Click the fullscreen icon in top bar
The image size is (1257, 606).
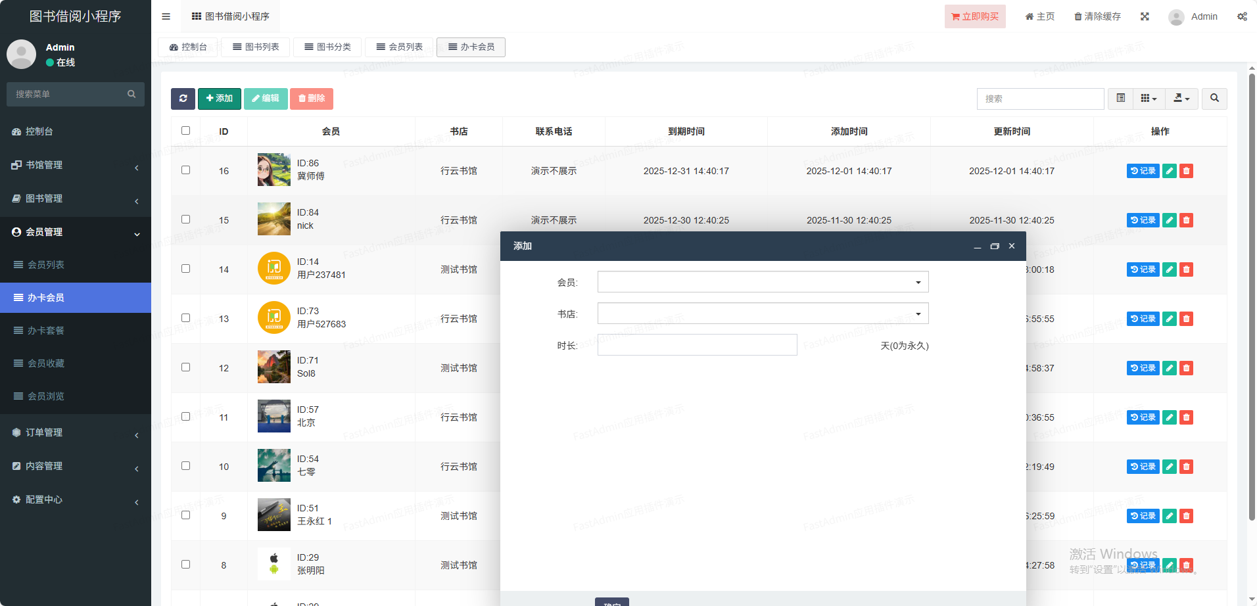1145,16
